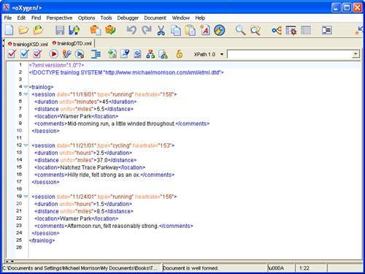Viewport: 365px width, 274px height.
Task: Collapse the trainlog element fold triangle
Action: pyautogui.click(x=26, y=87)
